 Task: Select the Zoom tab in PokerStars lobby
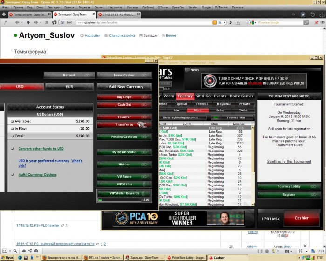coord(169,96)
